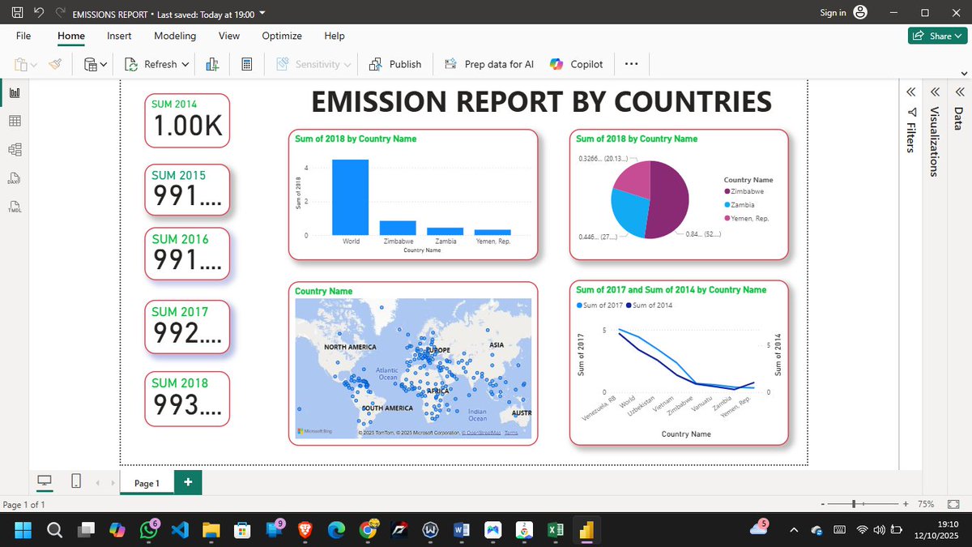The image size is (972, 547).
Task: Click the Page 1 tab
Action: pos(147,483)
